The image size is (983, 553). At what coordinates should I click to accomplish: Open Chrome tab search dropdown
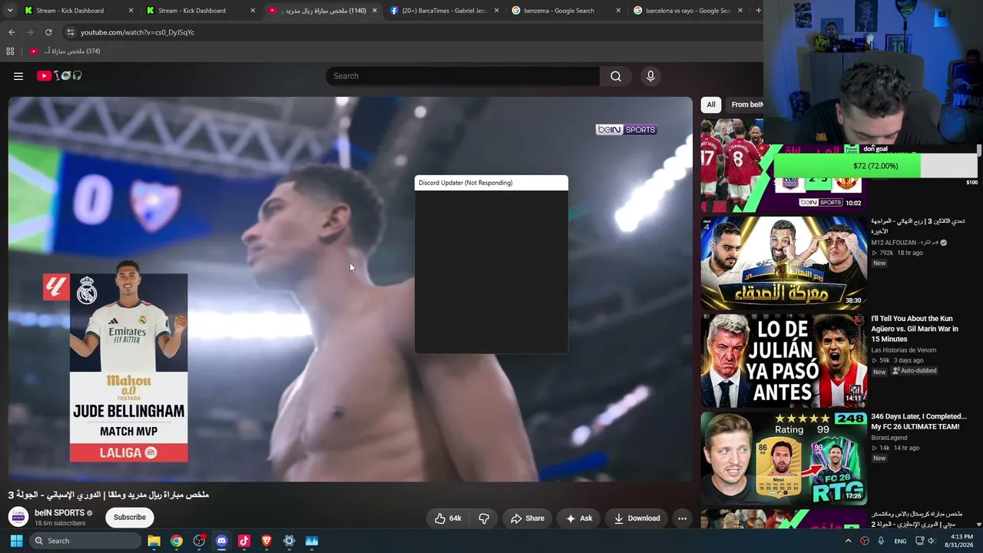pyautogui.click(x=10, y=11)
